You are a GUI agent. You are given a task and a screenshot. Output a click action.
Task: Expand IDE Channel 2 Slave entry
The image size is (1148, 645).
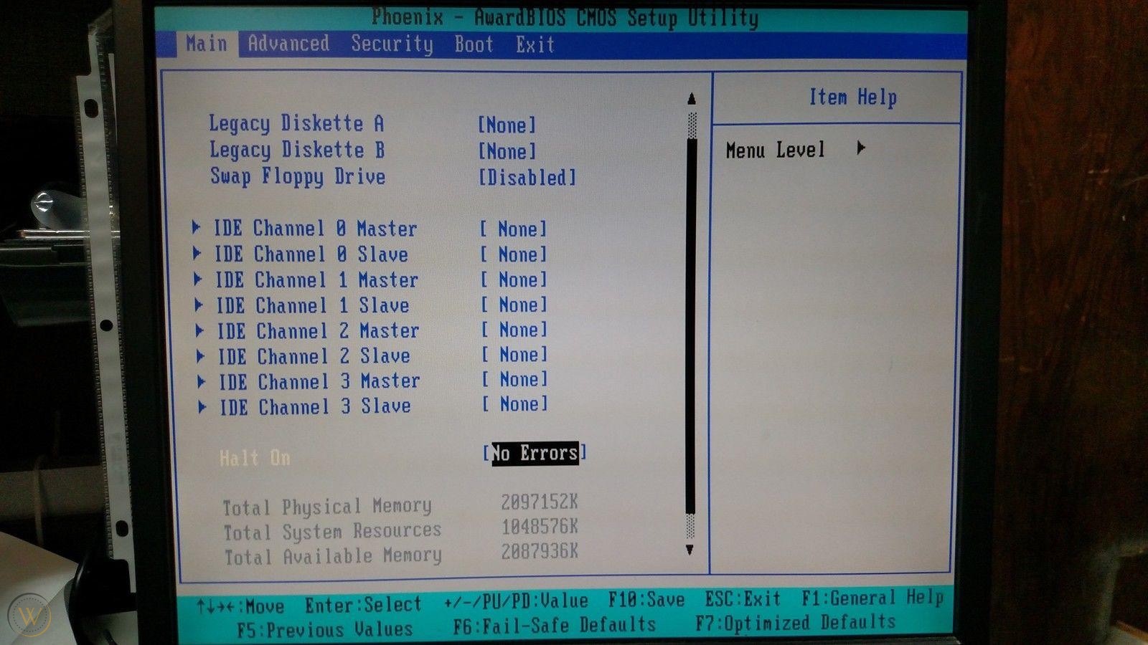click(311, 355)
